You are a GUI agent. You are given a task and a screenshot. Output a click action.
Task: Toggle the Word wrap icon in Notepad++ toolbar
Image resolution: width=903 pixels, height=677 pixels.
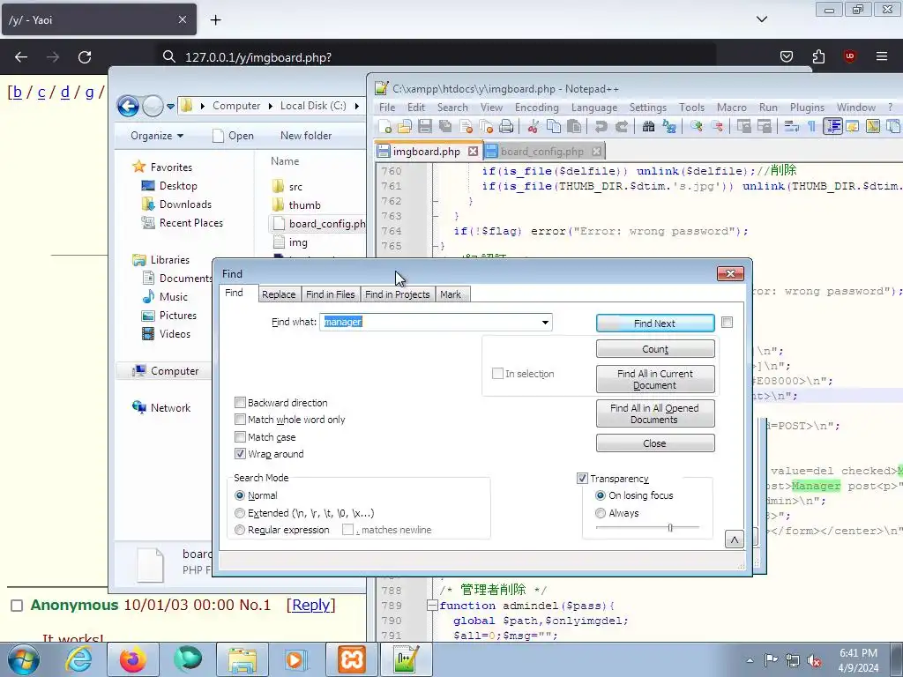click(x=791, y=126)
